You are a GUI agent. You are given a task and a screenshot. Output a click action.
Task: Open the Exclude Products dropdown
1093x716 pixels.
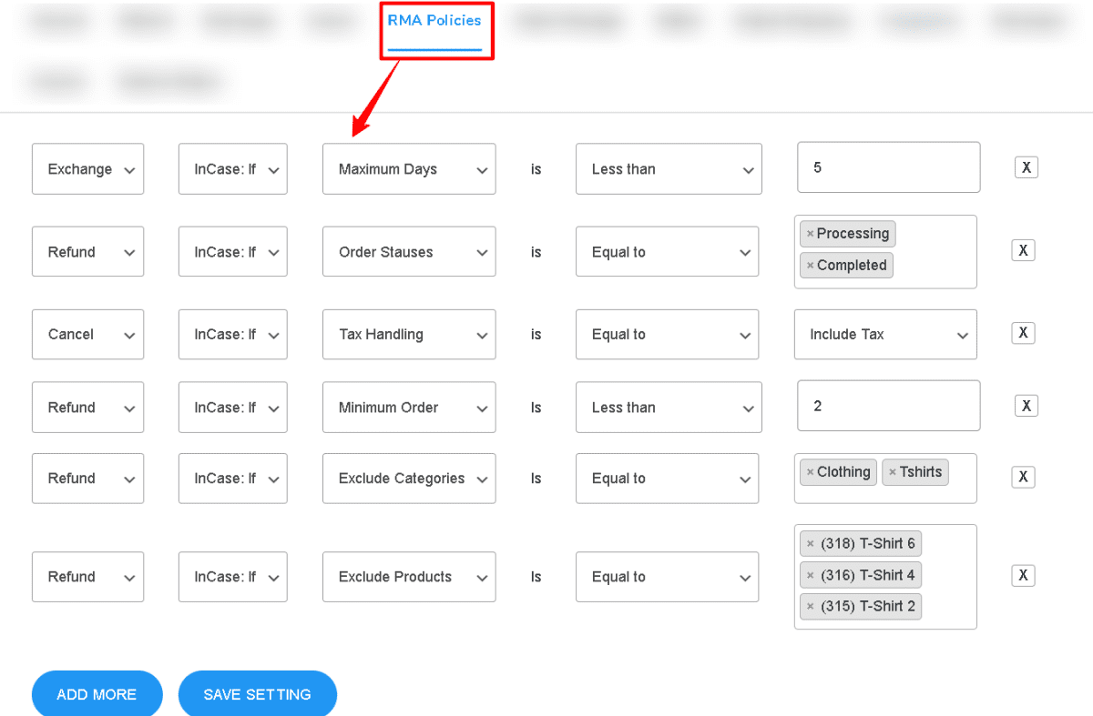click(408, 576)
